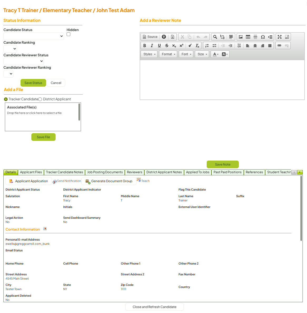Insert a table in the note

pyautogui.click(x=248, y=37)
